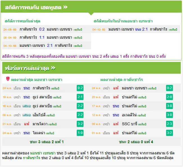This screenshot has height=167, width=183.
Task: Click the 3-0 score badge beside อเวลลิโน่
Action: [x=169, y=115]
